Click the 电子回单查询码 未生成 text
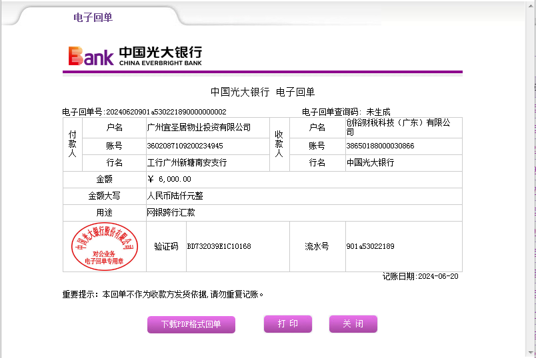 click(346, 112)
